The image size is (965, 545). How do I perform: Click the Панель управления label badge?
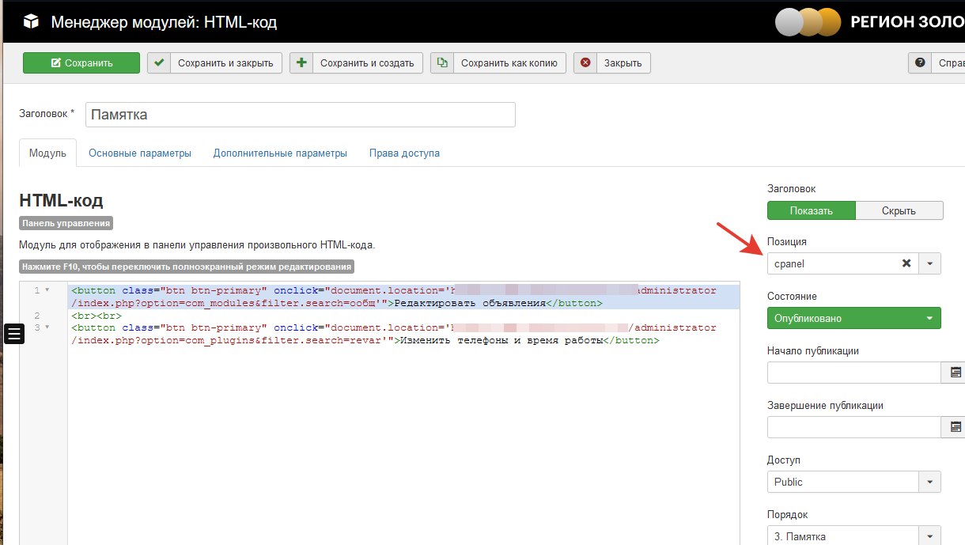pos(66,223)
